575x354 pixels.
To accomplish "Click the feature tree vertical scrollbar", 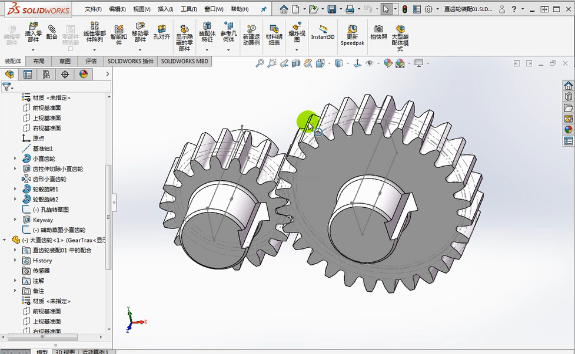I will [108, 217].
